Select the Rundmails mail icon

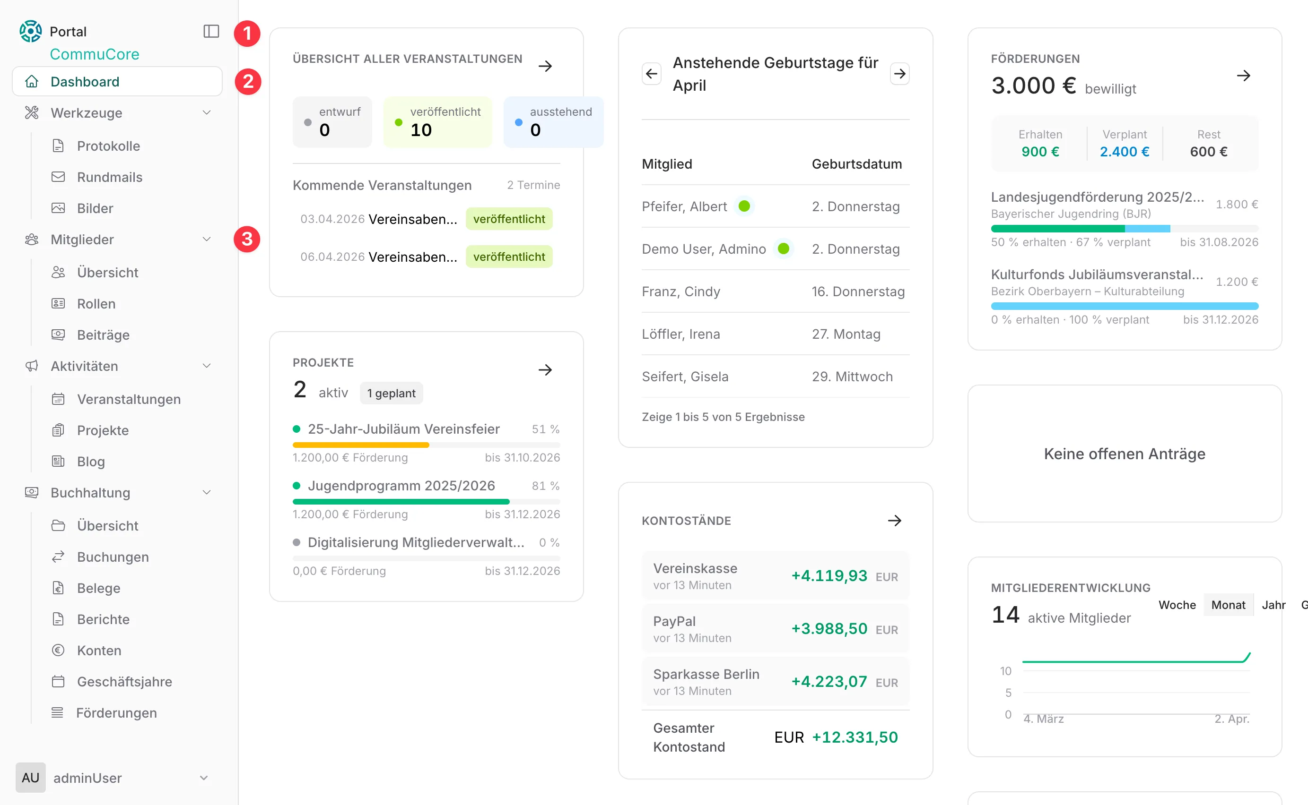59,177
